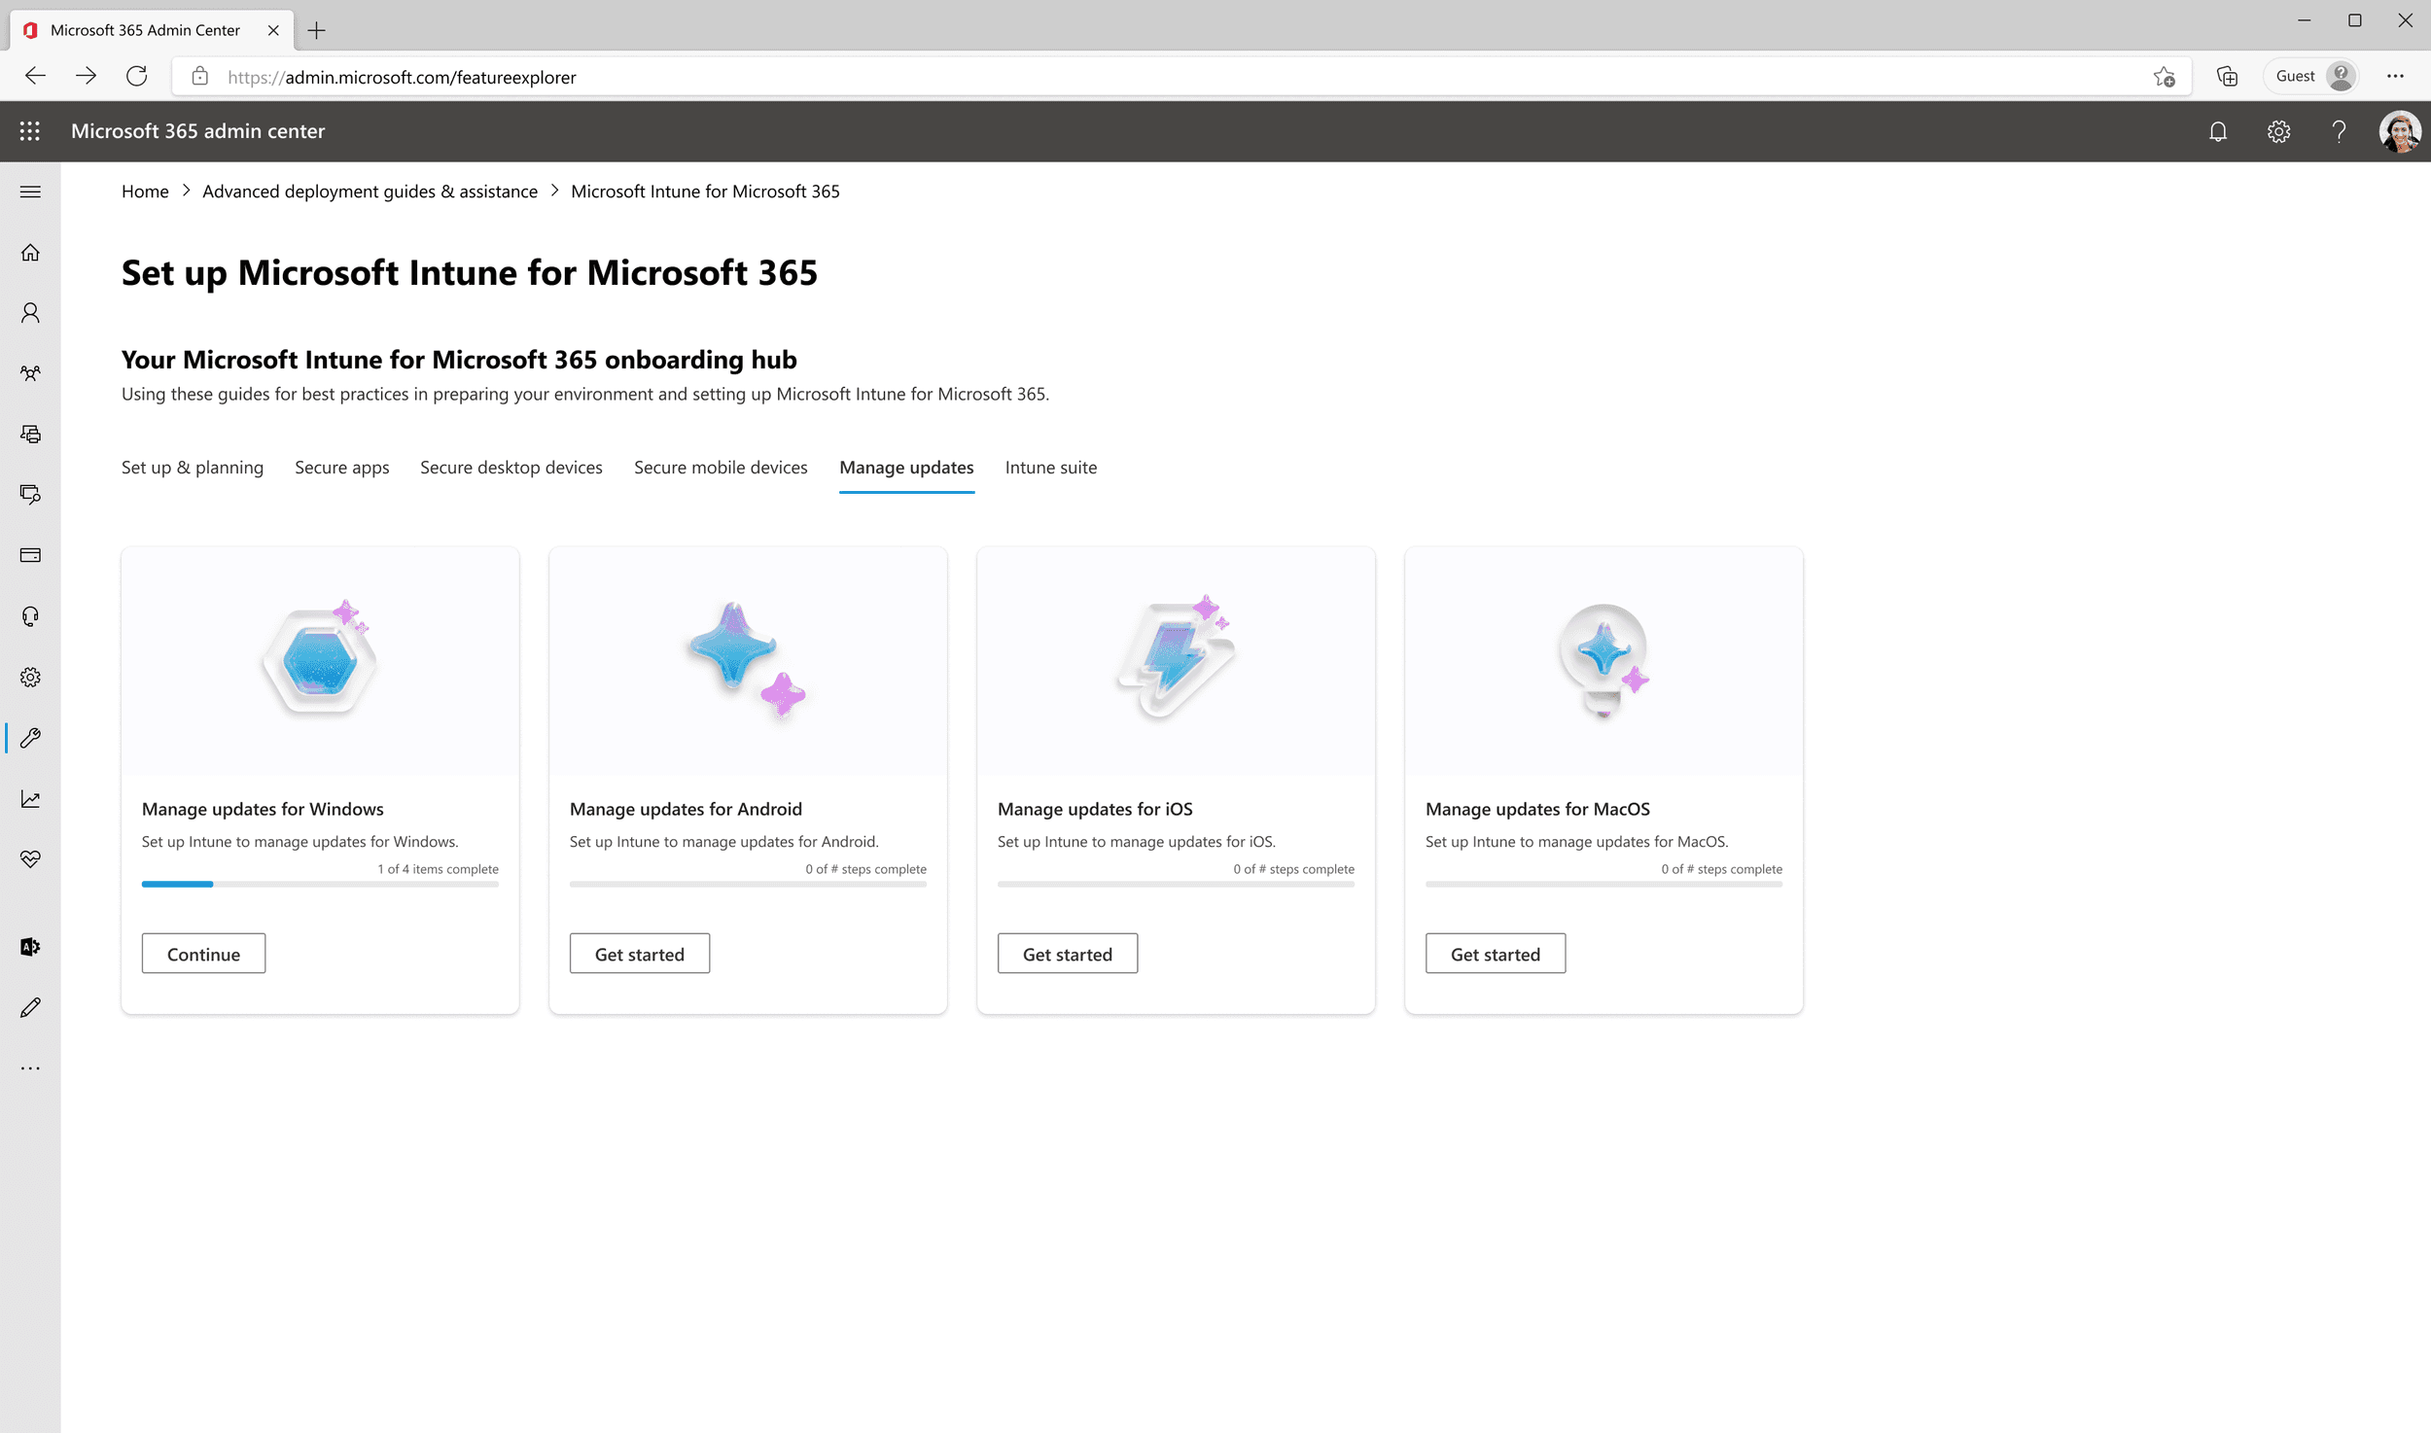This screenshot has height=1433, width=2431.
Task: Click the Users icon in sidebar
Action: pyautogui.click(x=30, y=313)
